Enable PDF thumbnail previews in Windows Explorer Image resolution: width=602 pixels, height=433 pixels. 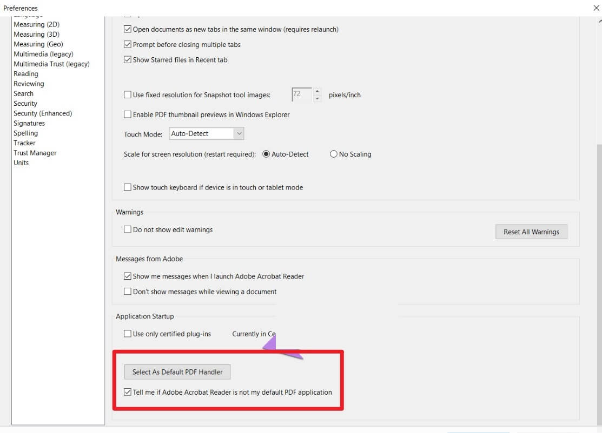[x=128, y=114]
